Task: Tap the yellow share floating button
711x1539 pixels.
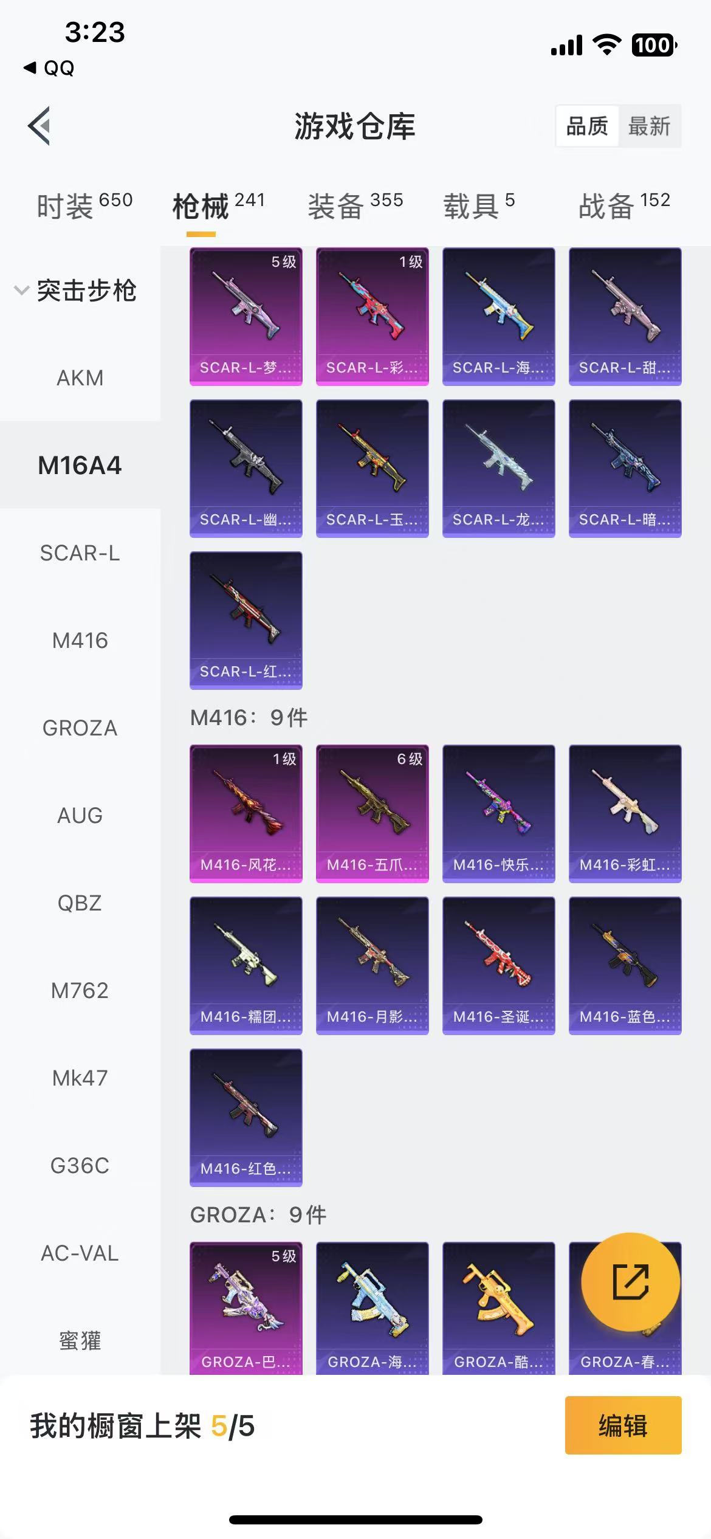Action: (630, 1282)
